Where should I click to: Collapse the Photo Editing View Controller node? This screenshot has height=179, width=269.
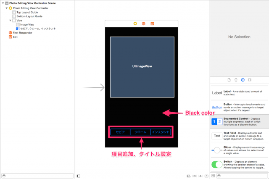[x=7, y=8]
